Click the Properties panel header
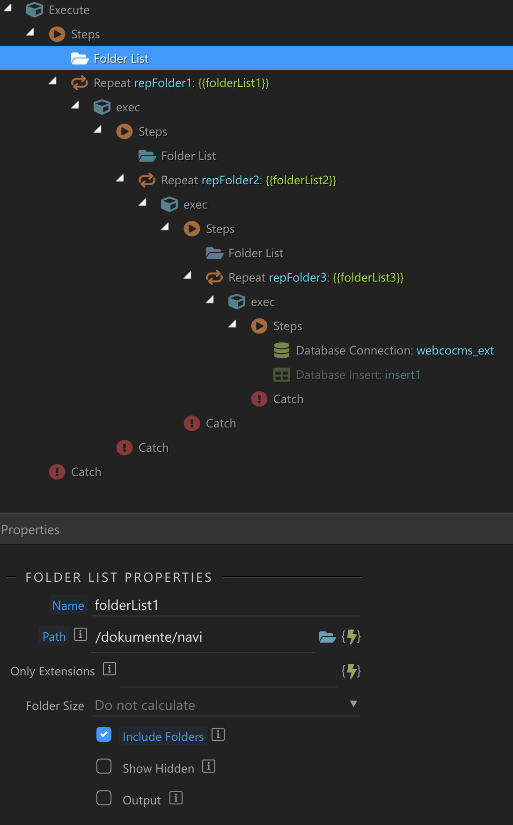This screenshot has height=825, width=513. click(x=30, y=529)
